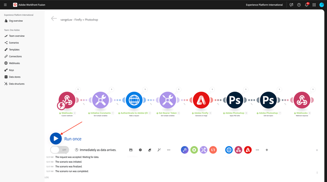Click the instant trigger lightning badge
This screenshot has height=182, width=327.
click(x=61, y=106)
